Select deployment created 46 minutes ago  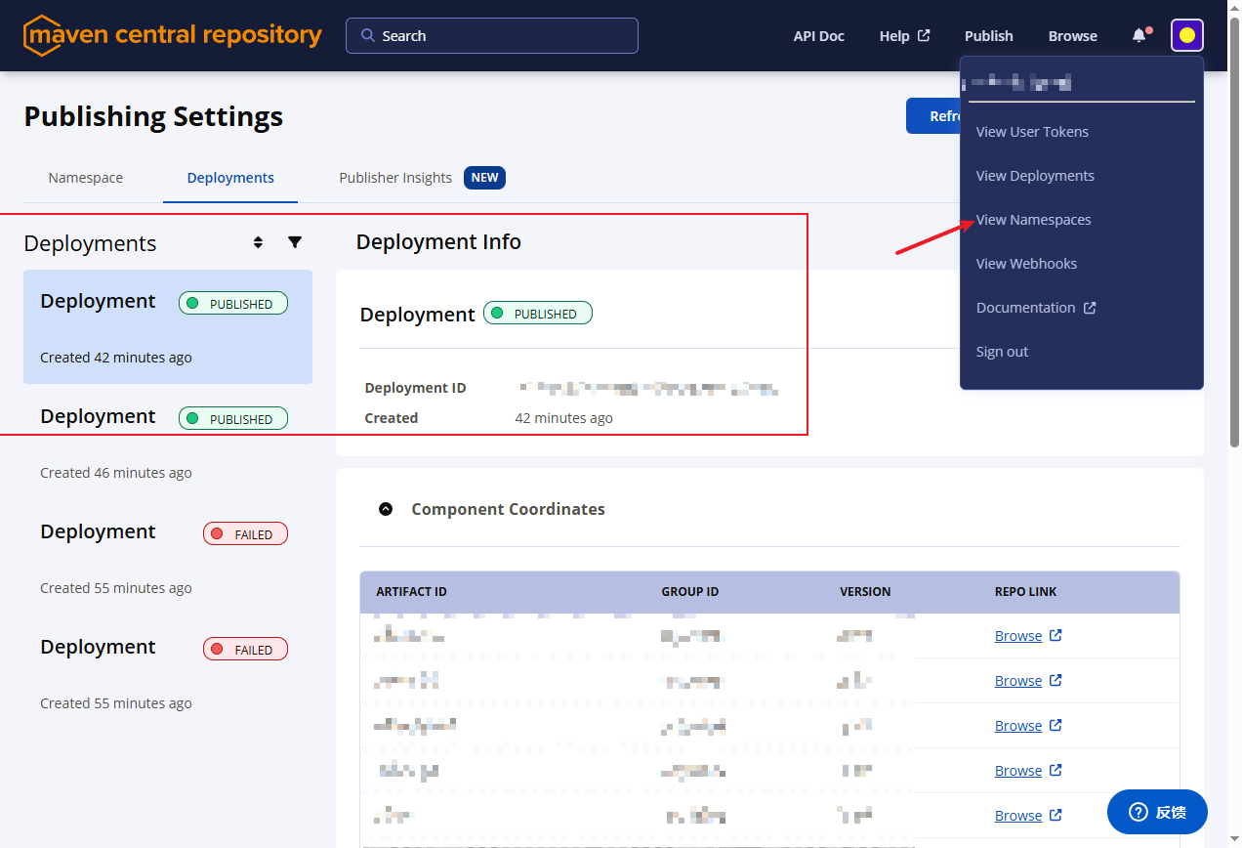click(x=168, y=443)
